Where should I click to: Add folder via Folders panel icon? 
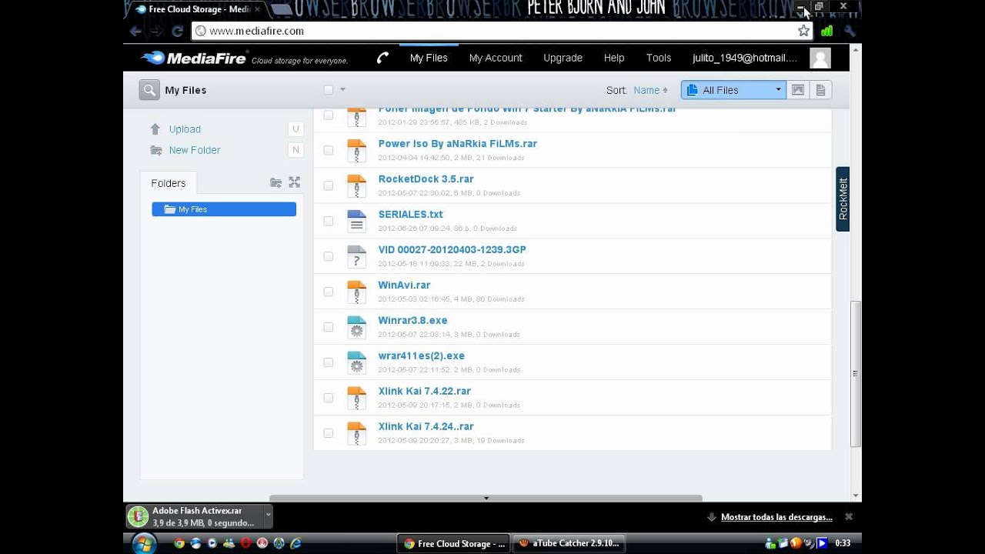(275, 182)
